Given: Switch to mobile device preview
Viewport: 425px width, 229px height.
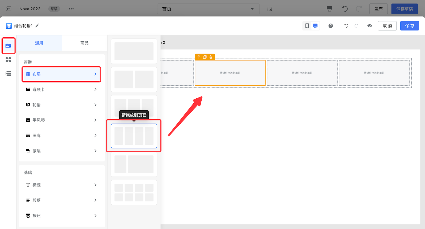Looking at the screenshot, I should [x=307, y=26].
